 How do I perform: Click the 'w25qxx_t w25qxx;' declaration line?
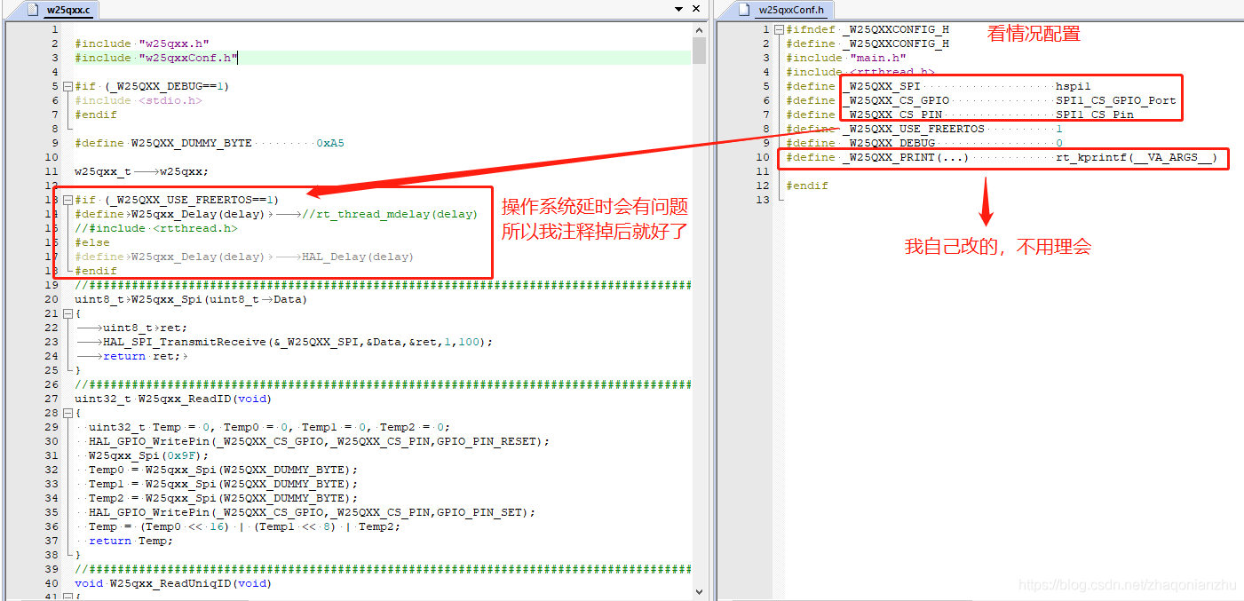pos(141,171)
